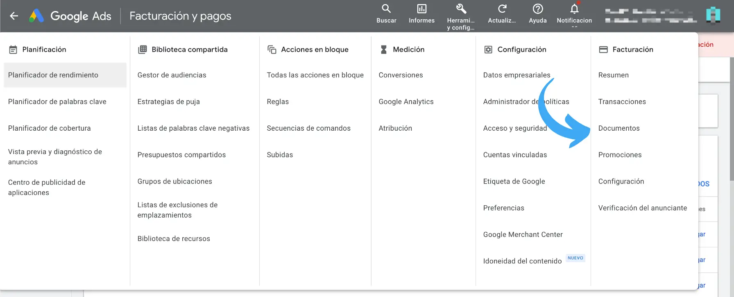
Task: Open Promociones under Facturación
Action: point(620,155)
